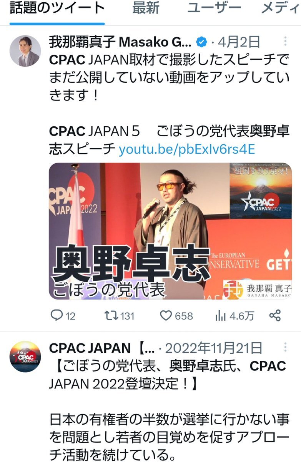This screenshot has width=301, height=462.
Task: Click blue verified badge beside Masako's name
Action: tap(202, 42)
